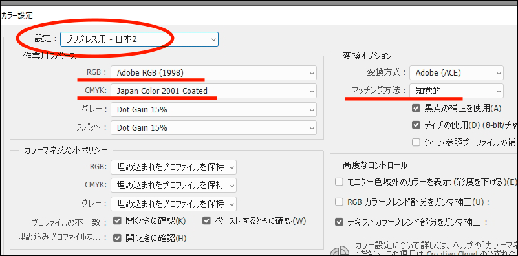Enable RGB カラーブレンド部分をガンマ補正(U) checkbox
The width and height of the screenshot is (518, 256).
339,202
